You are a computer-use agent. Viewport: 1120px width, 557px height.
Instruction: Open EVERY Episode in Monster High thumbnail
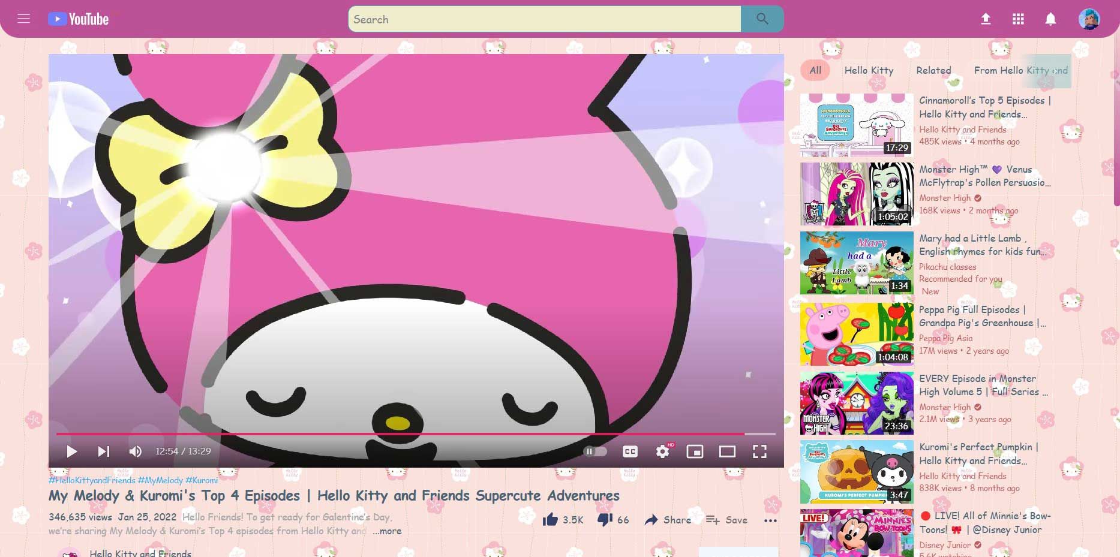[x=857, y=403]
